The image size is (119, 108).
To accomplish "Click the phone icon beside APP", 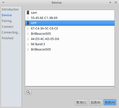I will tap(28, 23).
